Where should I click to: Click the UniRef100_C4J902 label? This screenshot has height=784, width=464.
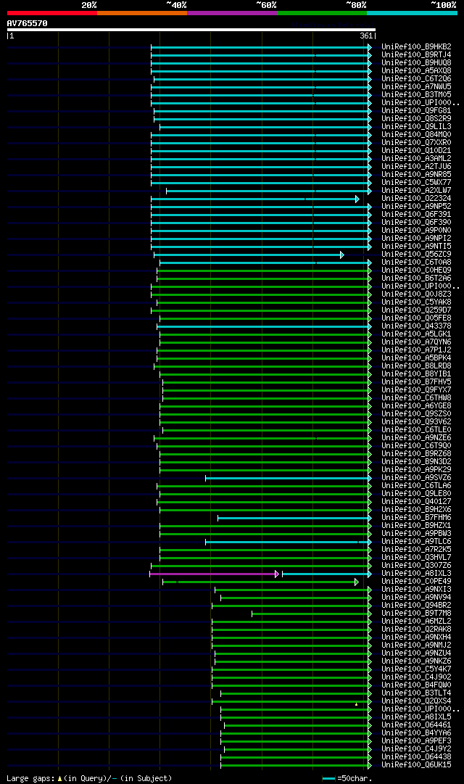click(416, 677)
